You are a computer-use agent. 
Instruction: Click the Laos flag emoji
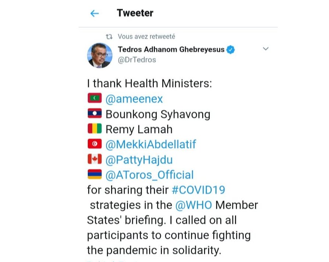click(x=94, y=114)
